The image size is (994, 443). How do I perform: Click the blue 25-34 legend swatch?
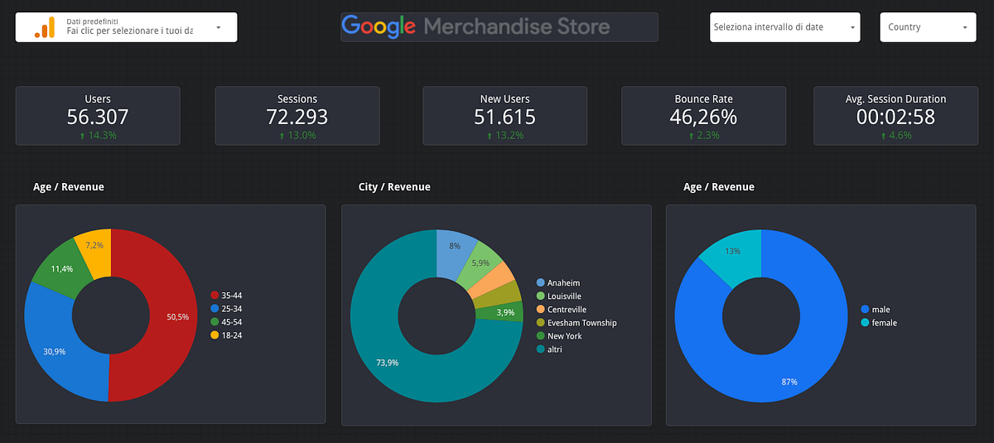pyautogui.click(x=215, y=309)
